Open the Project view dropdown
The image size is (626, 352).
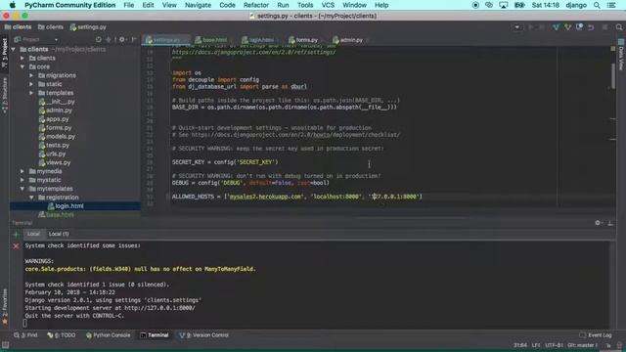point(37,39)
